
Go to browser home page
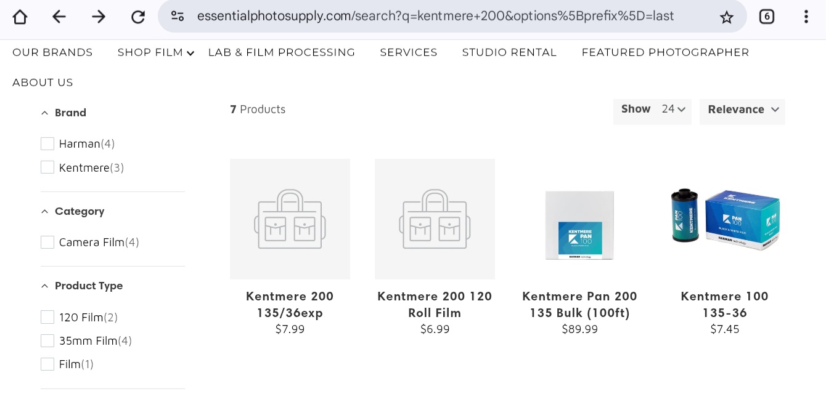[x=20, y=17]
